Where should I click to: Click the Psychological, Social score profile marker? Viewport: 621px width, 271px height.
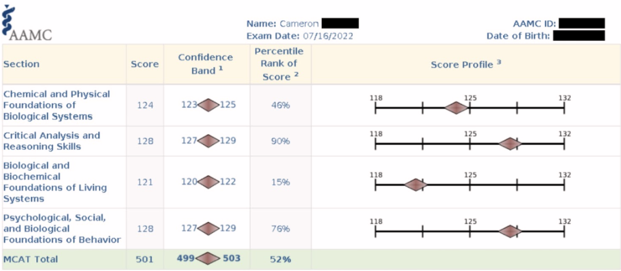(x=510, y=231)
